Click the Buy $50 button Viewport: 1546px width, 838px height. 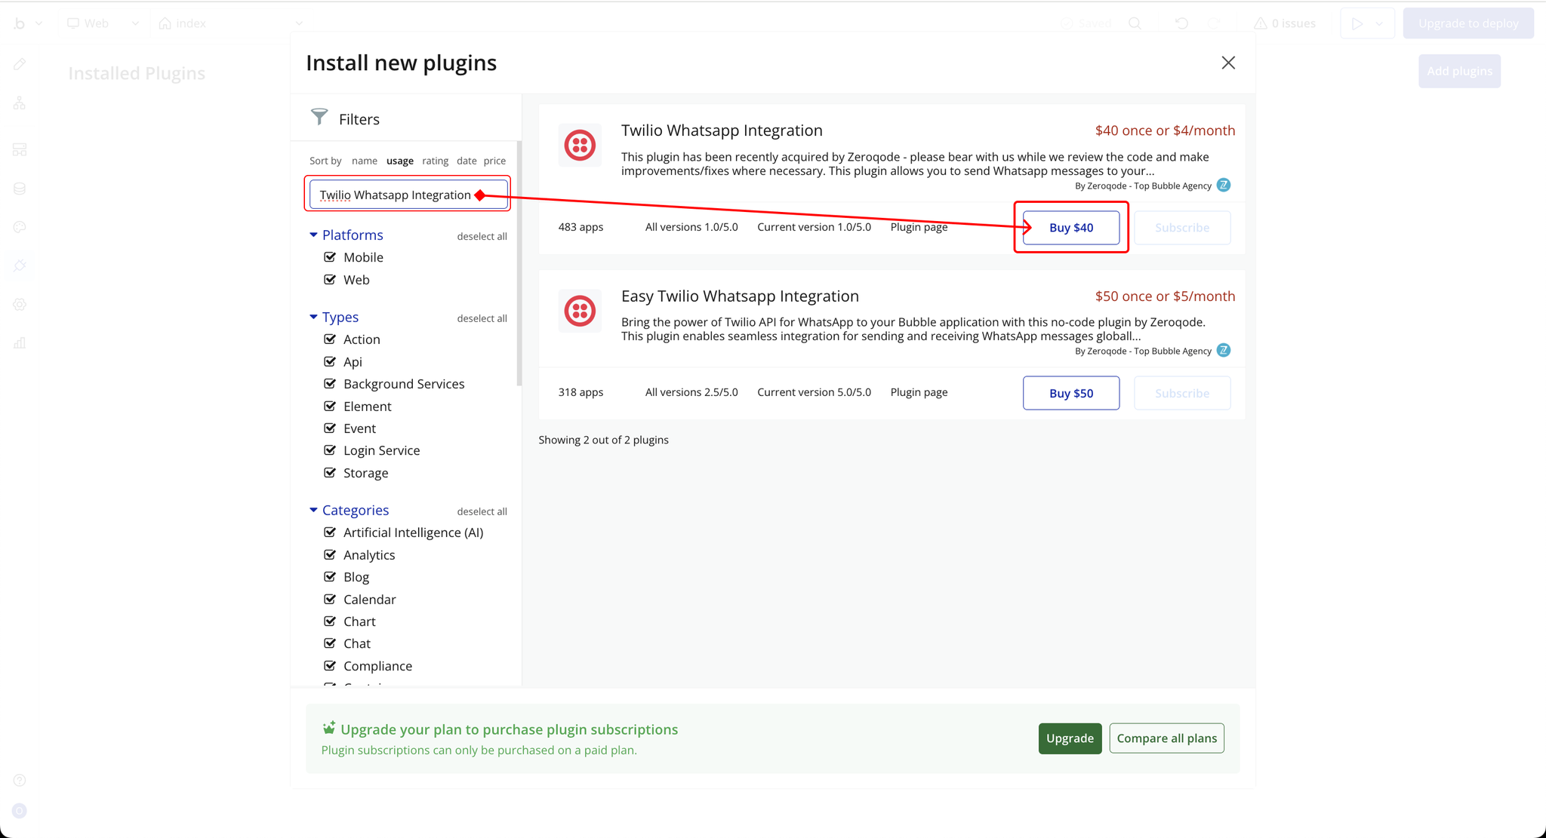[1070, 393]
